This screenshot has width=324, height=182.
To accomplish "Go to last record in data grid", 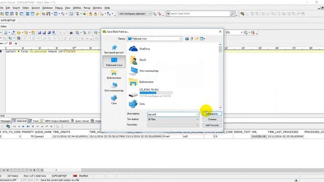I will 28,126.
